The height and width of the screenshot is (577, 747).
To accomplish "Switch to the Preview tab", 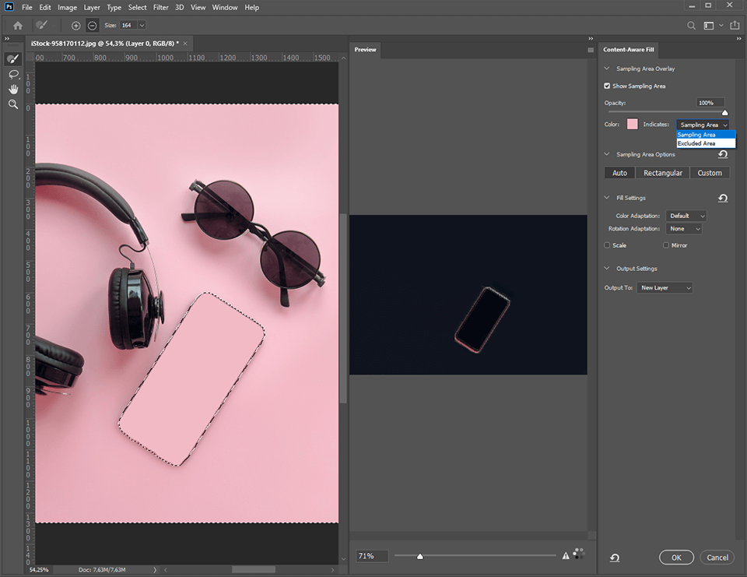I will coord(365,49).
